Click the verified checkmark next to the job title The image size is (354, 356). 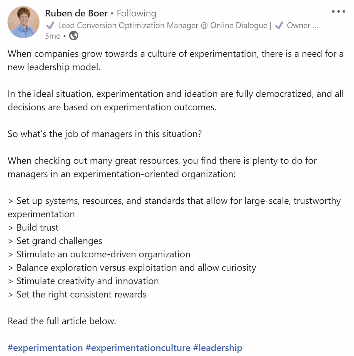tap(50, 25)
